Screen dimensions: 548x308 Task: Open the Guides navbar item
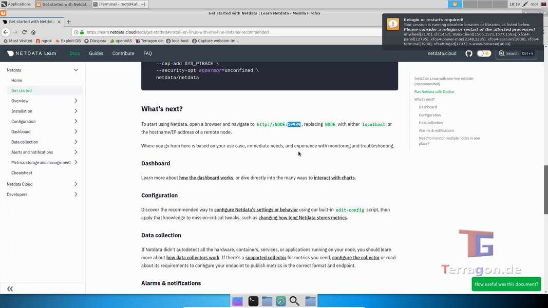point(96,53)
